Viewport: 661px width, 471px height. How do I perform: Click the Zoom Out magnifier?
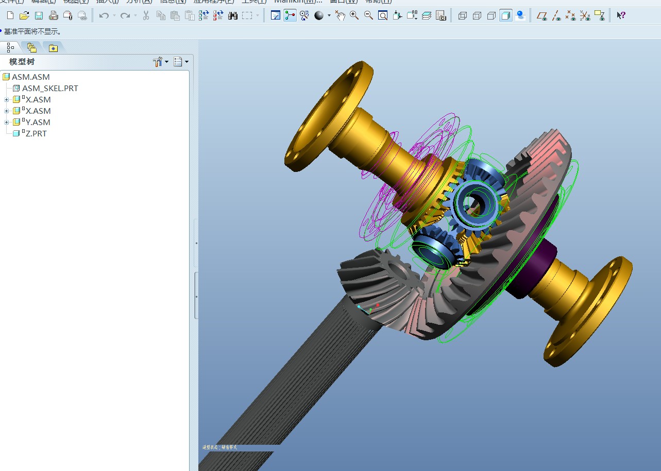tap(369, 15)
